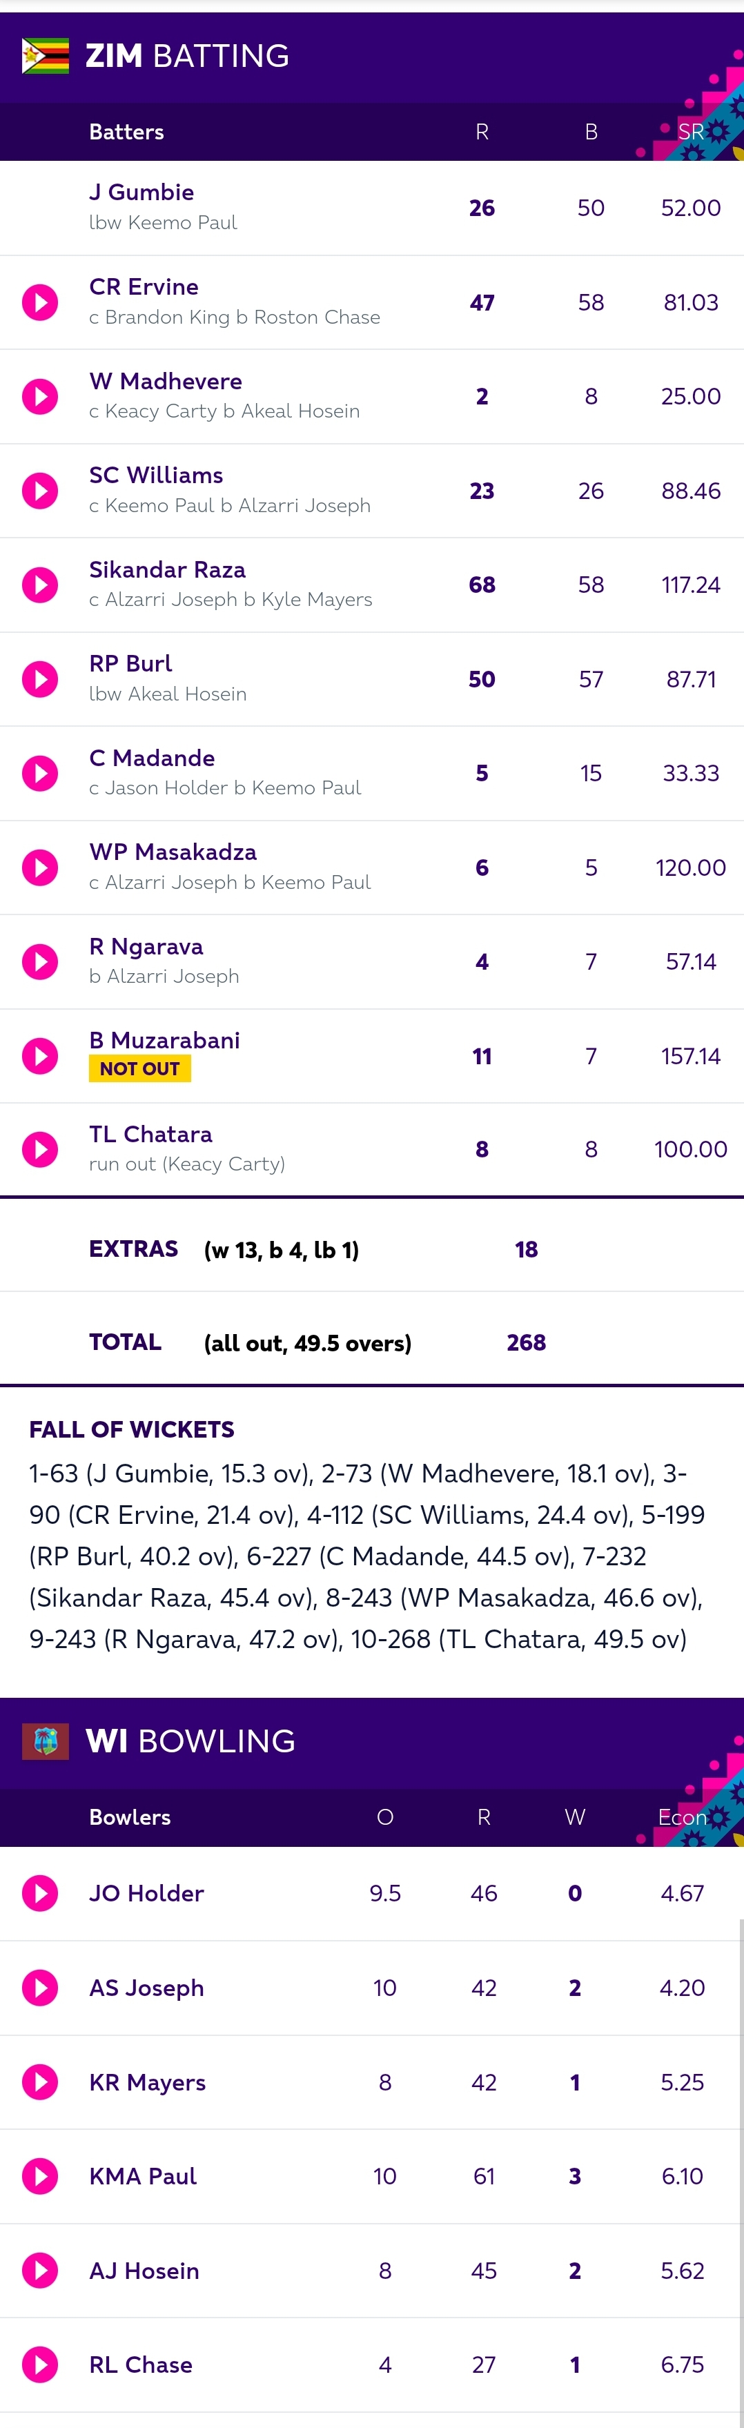Tap play icon beside R Ngarava
Viewport: 744px width, 2428px height.
39,962
